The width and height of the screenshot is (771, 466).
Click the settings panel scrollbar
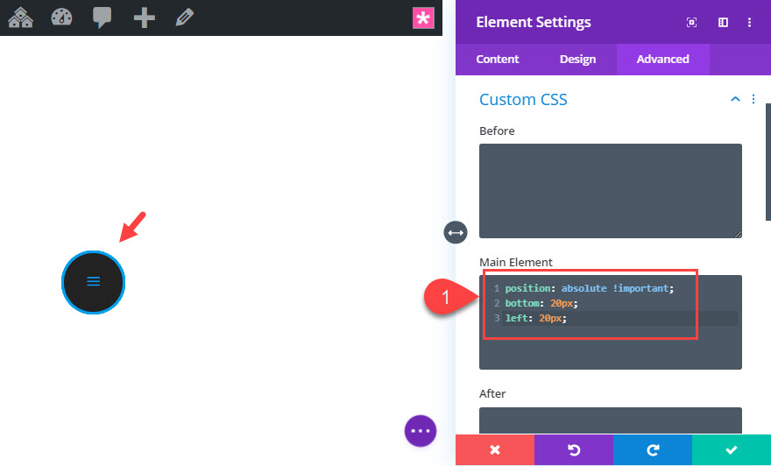(768, 162)
